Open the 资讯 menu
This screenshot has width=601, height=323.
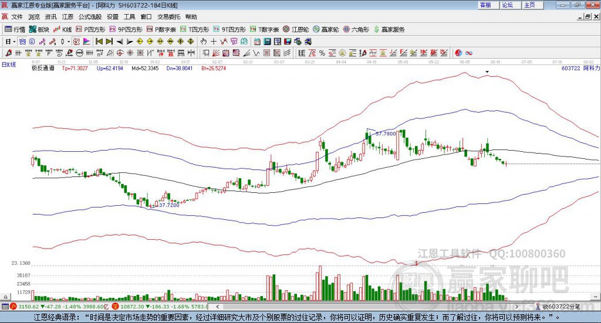pos(50,17)
